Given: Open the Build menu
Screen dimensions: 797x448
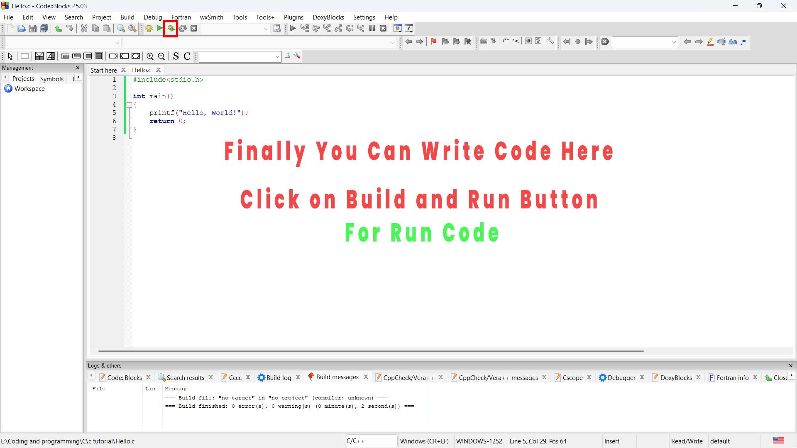Looking at the screenshot, I should (127, 17).
